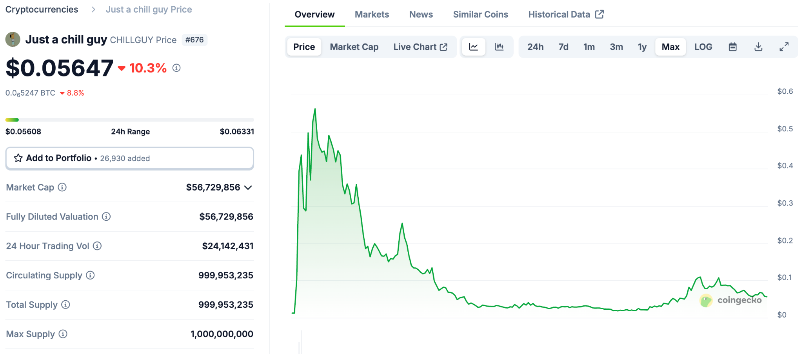The height and width of the screenshot is (354, 803).
Task: Download chart data icon
Action: [758, 47]
